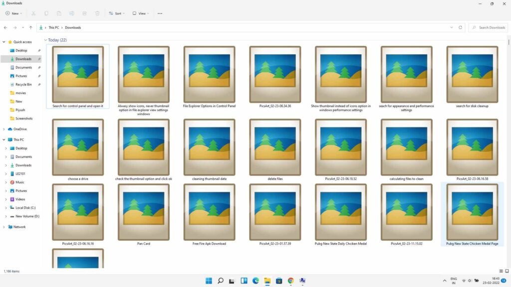Click the Delete trash icon in toolbar

(97, 13)
